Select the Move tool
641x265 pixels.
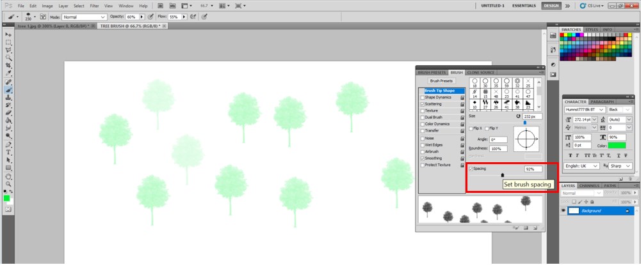coord(9,34)
